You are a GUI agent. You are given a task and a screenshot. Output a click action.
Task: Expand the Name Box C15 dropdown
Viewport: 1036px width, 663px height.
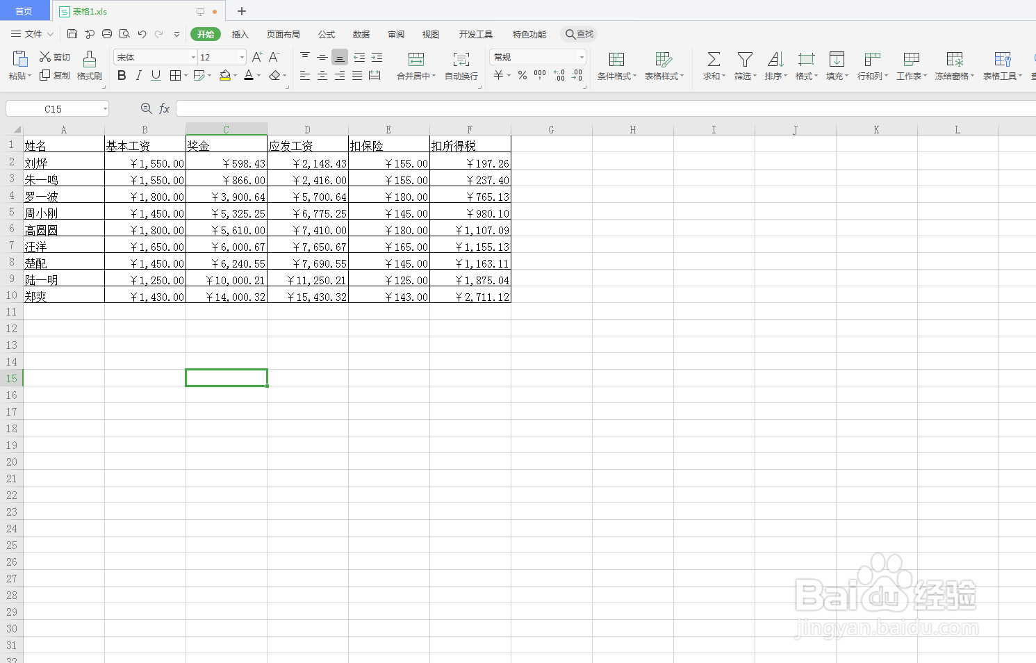coord(105,108)
